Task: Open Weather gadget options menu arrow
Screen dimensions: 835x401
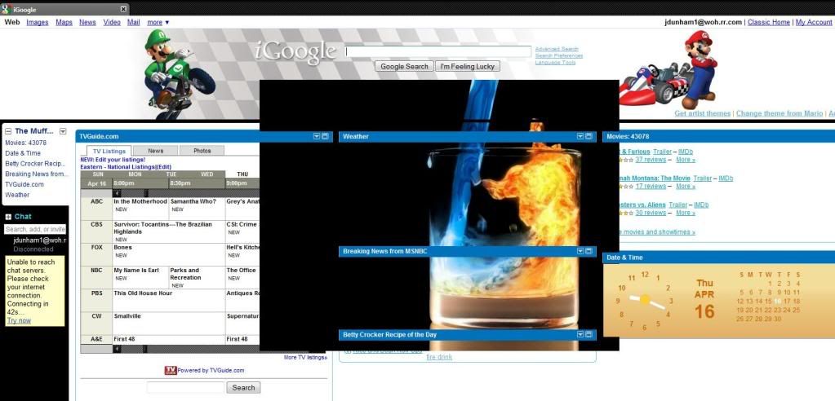Action: [x=580, y=136]
